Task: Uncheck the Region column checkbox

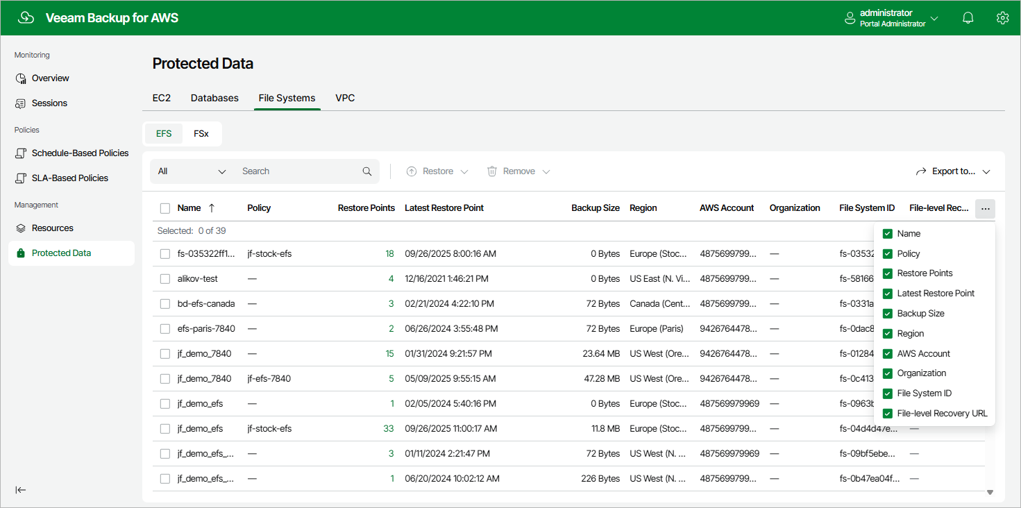Action: click(x=888, y=334)
